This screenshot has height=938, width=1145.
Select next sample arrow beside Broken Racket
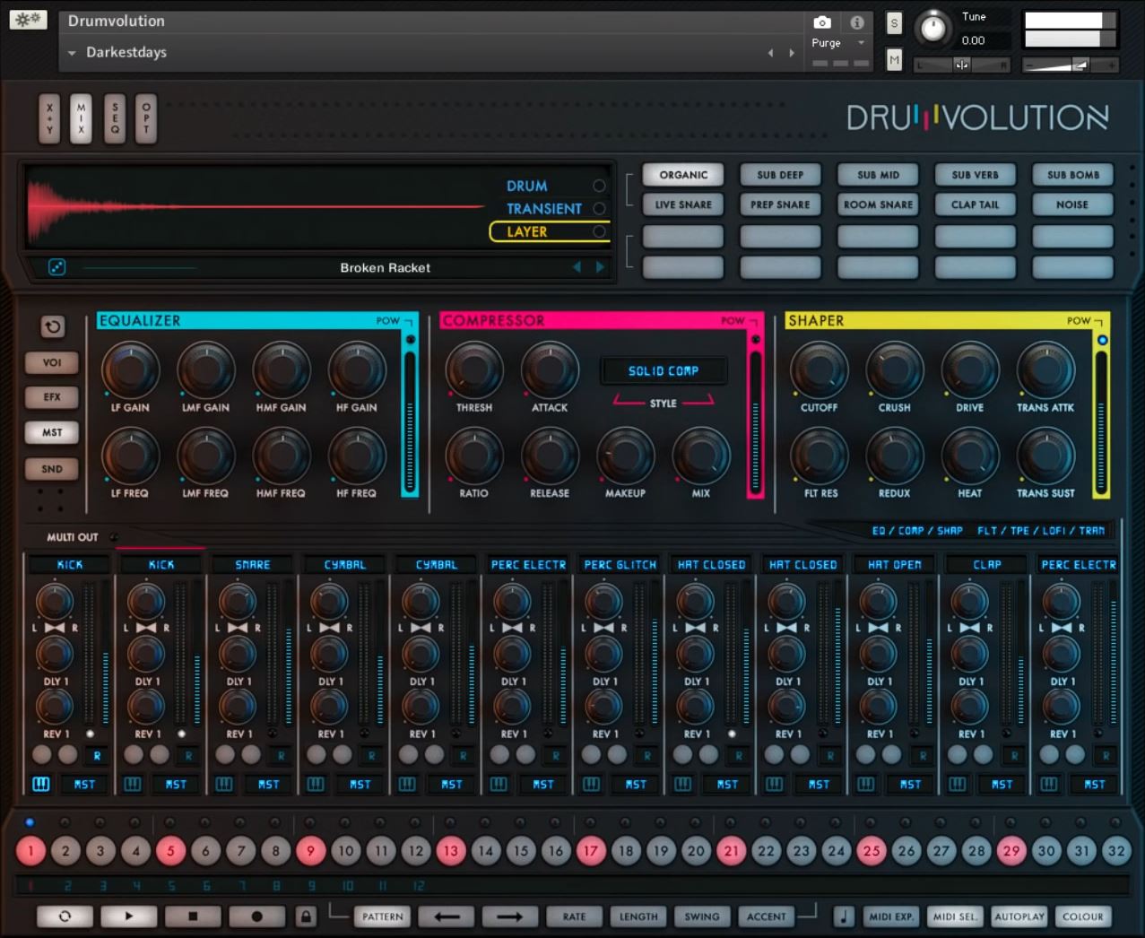pyautogui.click(x=600, y=267)
